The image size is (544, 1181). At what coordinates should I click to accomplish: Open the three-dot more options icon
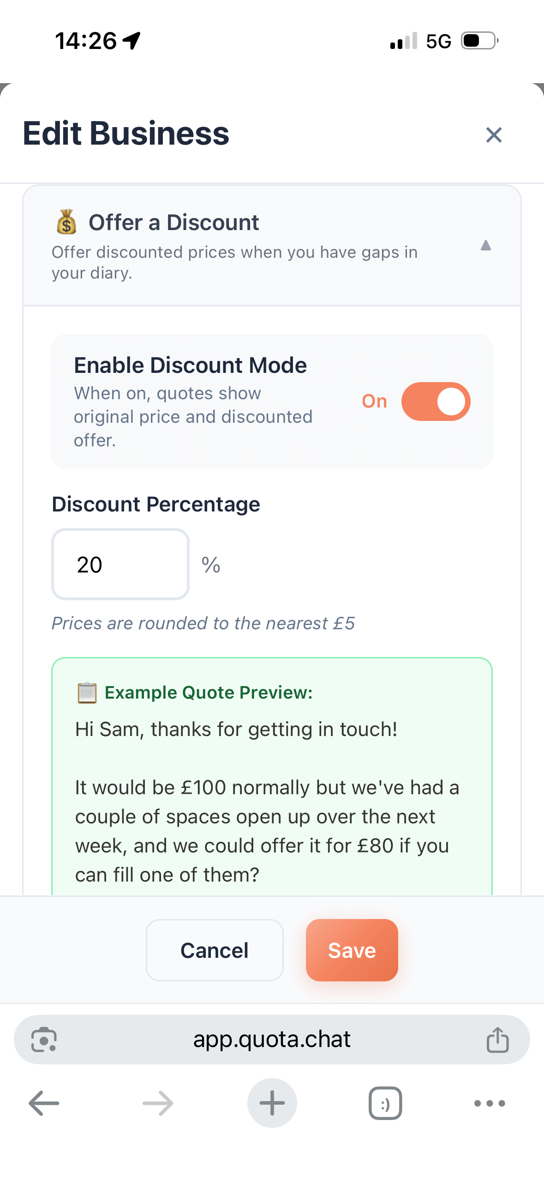(489, 1103)
